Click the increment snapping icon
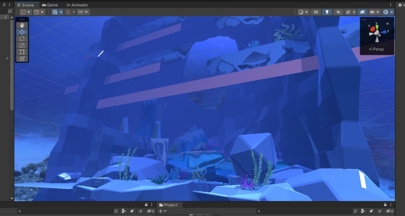Viewport: 405px width, 216px height. click(x=81, y=12)
